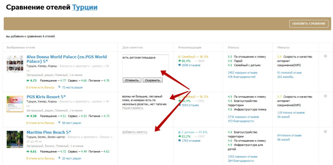Click the crown rating icon beside 4.73

(x=27, y=80)
